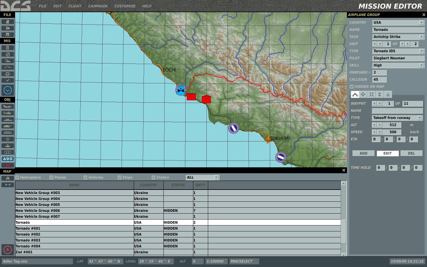Click the ADD waypoint button
The image size is (427, 267).
364,153
